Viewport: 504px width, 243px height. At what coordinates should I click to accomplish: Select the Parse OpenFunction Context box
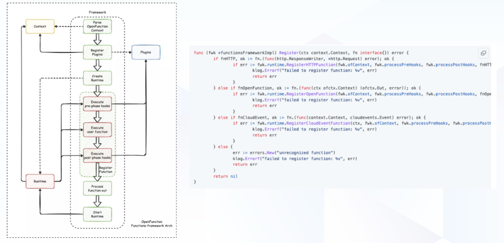(x=98, y=27)
